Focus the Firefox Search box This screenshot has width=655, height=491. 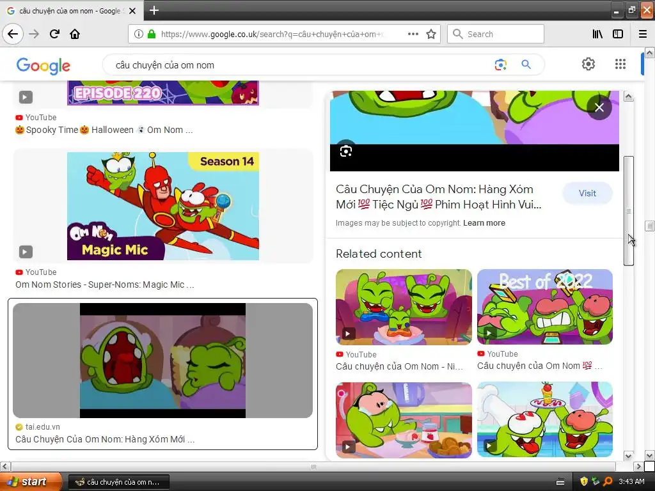pos(496,34)
